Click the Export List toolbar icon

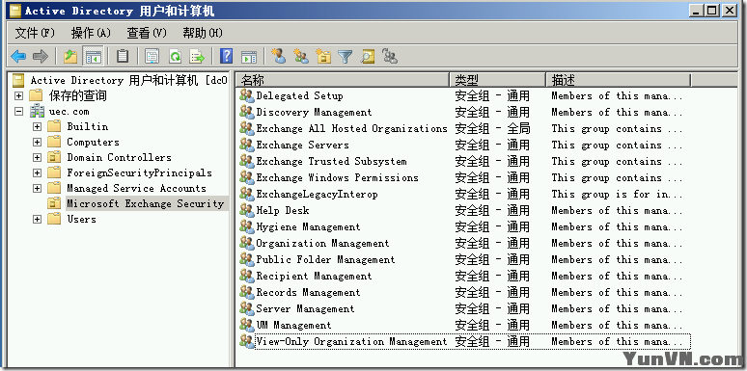tap(197, 57)
